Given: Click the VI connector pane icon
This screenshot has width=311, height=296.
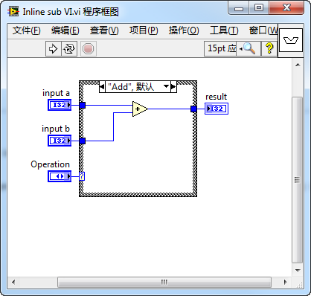Looking at the screenshot, I should point(291,40).
